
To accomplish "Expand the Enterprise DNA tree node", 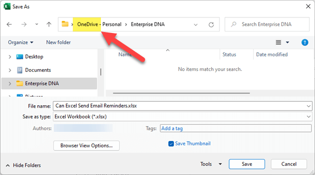I will 10,84.
